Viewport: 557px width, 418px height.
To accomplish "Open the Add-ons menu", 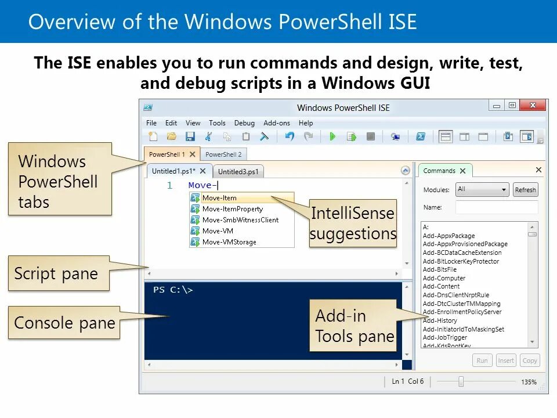I will click(277, 123).
